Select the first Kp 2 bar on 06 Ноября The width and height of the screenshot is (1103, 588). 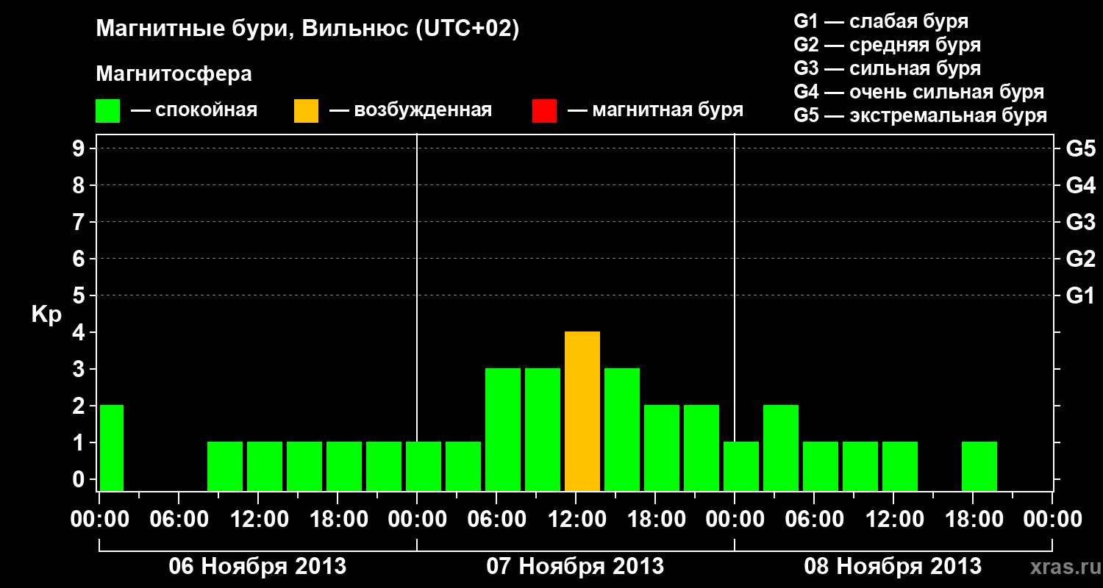pos(111,448)
